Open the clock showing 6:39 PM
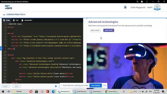167x94 pixels. (157, 92)
